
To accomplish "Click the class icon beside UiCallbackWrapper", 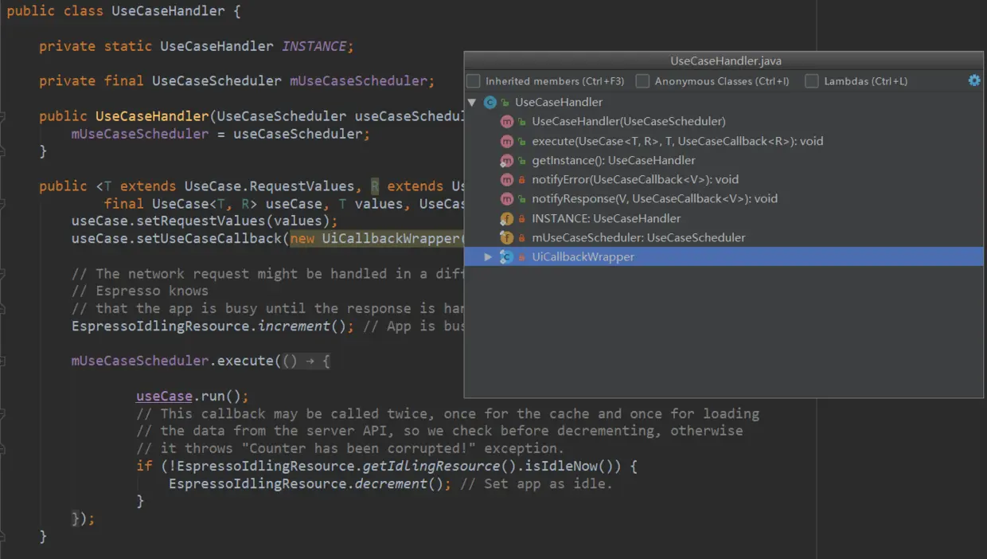I will [506, 256].
